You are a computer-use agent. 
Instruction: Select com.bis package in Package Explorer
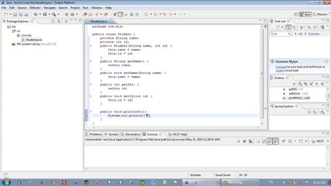coord(26,35)
